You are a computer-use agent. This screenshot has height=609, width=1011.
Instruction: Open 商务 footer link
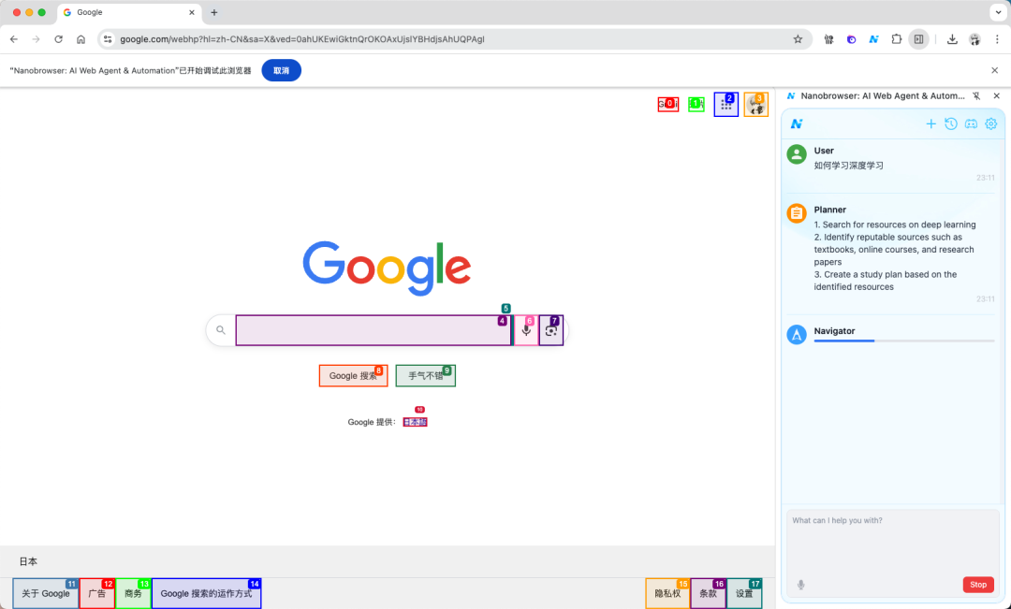[x=134, y=593]
